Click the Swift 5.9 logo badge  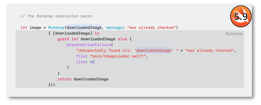241,16
